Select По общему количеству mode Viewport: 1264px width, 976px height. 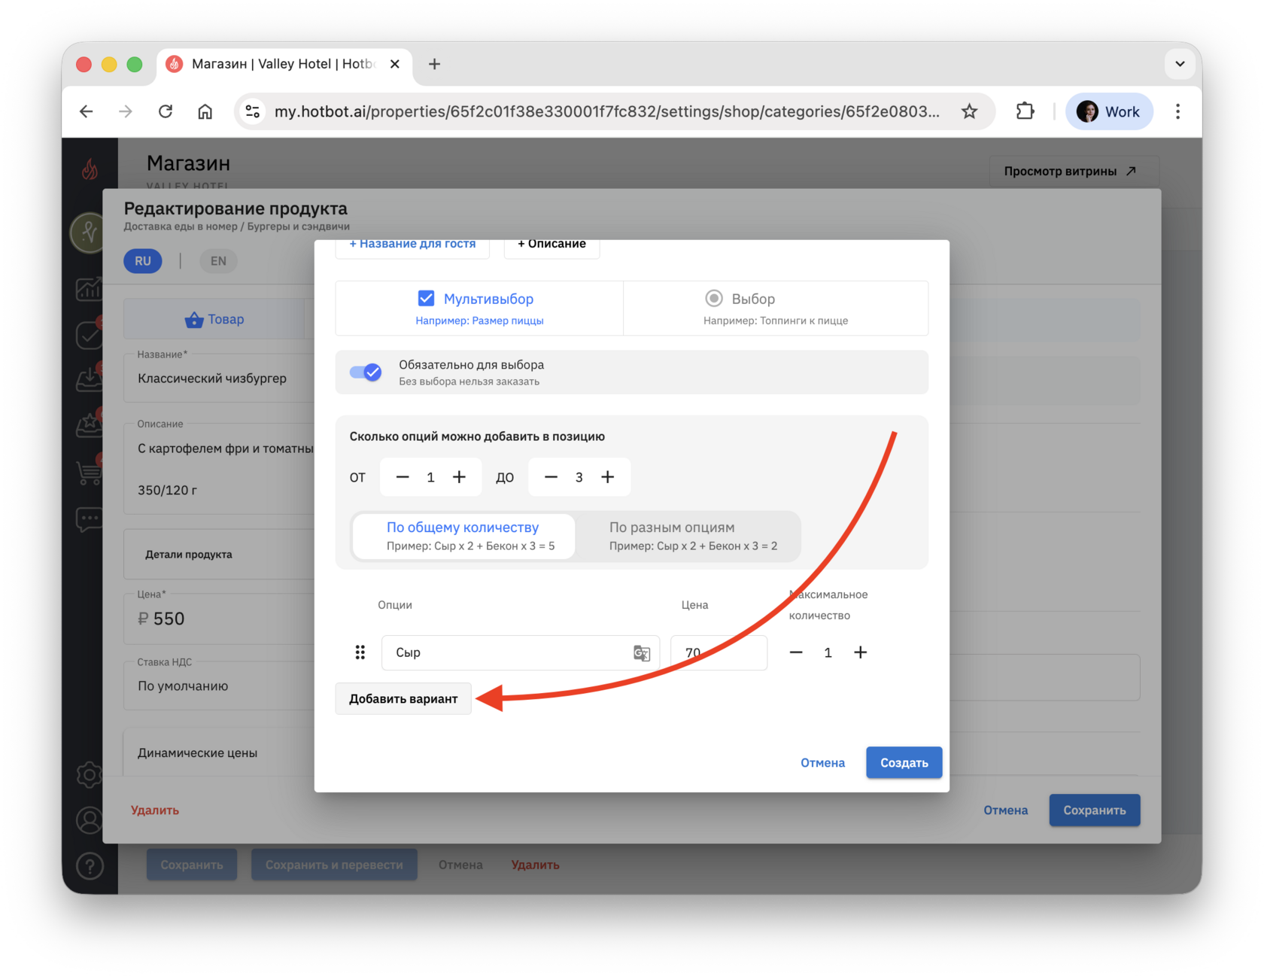[x=464, y=536]
